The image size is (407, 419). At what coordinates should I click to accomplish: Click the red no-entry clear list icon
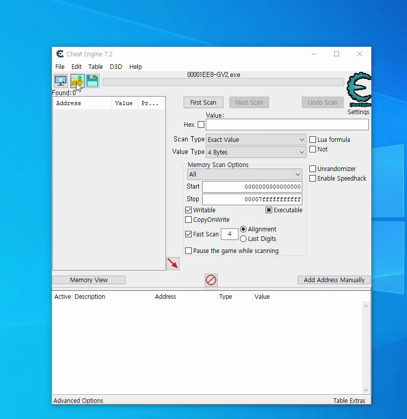click(x=211, y=280)
